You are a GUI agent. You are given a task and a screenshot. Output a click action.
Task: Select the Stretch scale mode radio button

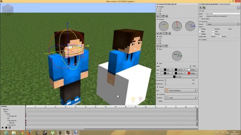pyautogui.click(x=220, y=37)
